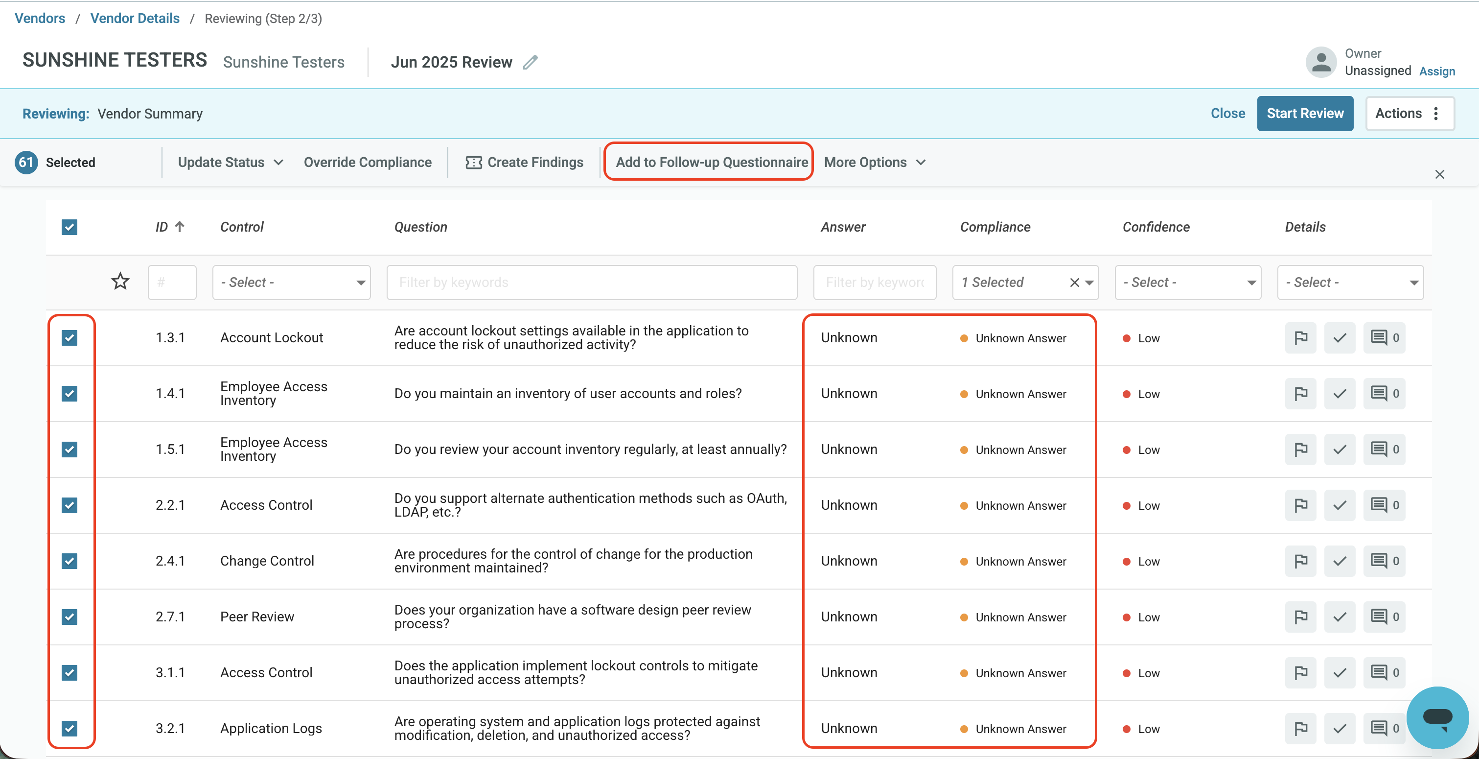
Task: Uncheck the 2.4.1 Change Control checkbox
Action: 69,561
